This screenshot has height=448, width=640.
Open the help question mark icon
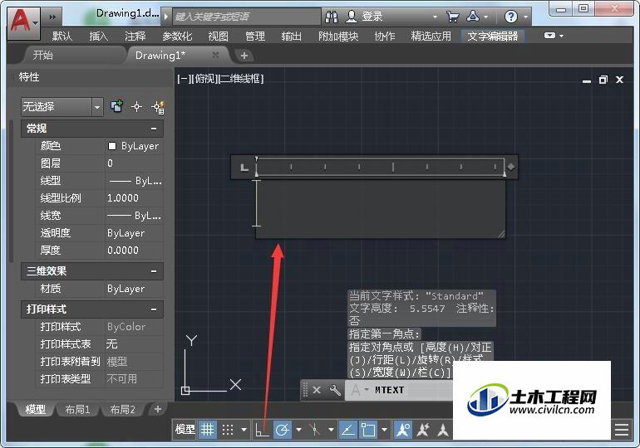pyautogui.click(x=510, y=17)
